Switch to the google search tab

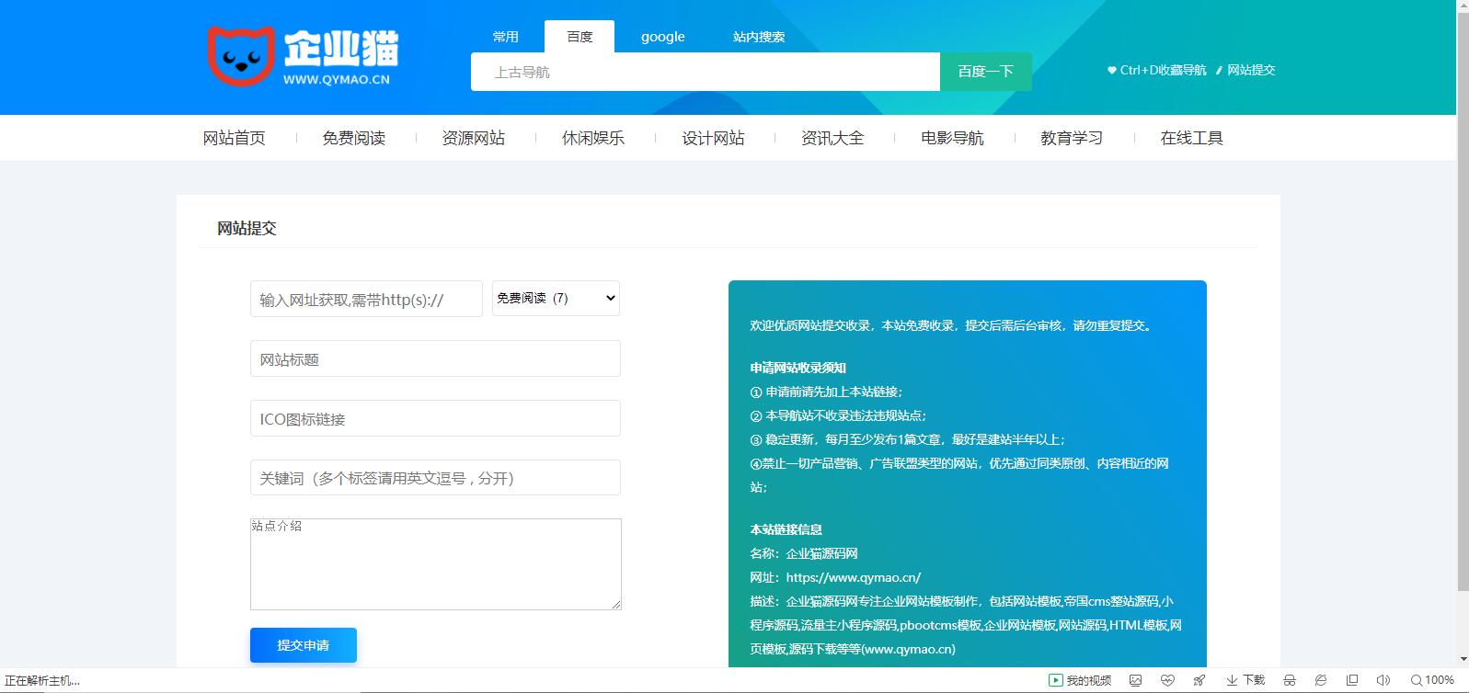662,37
